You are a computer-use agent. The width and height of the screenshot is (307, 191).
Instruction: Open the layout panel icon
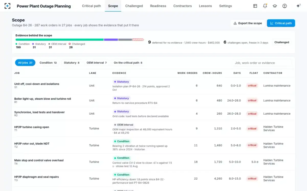[255, 6]
